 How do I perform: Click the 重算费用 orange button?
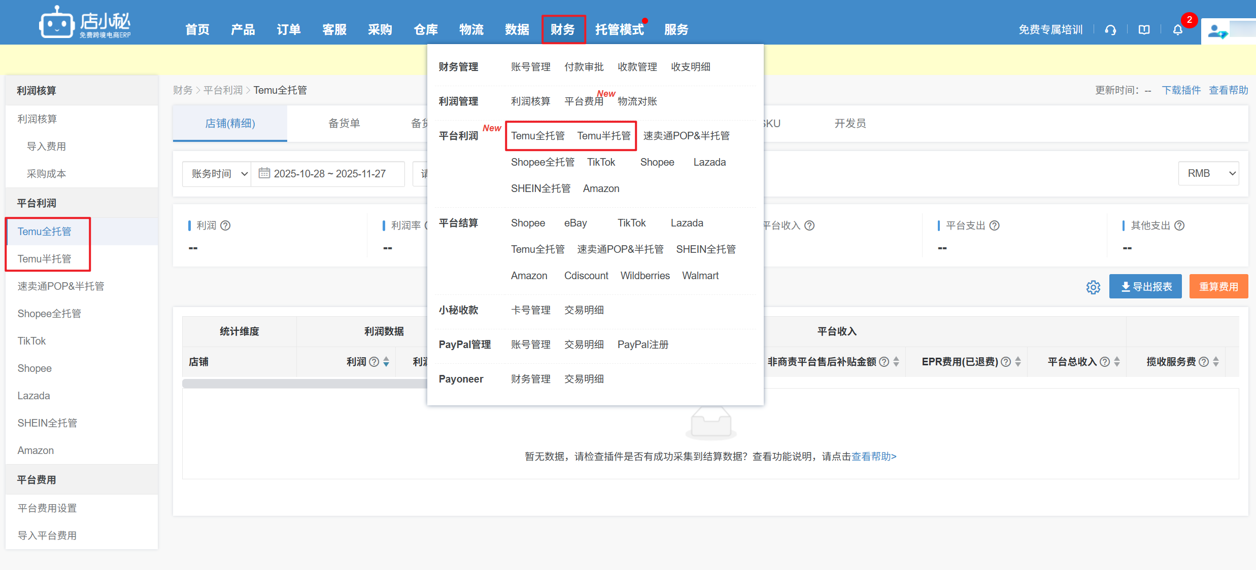(x=1218, y=287)
